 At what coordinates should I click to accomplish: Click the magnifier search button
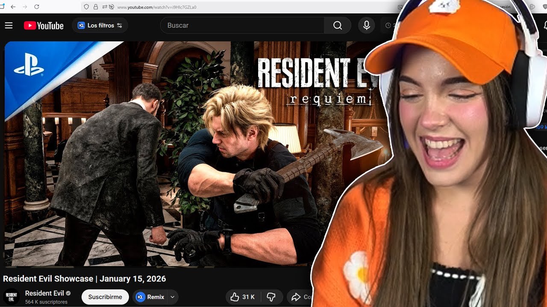338,26
